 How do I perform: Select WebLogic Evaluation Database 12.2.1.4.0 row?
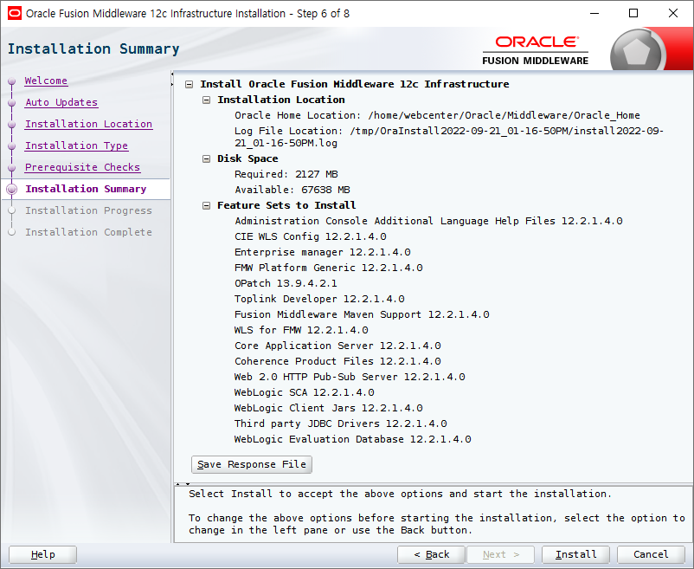coord(352,439)
